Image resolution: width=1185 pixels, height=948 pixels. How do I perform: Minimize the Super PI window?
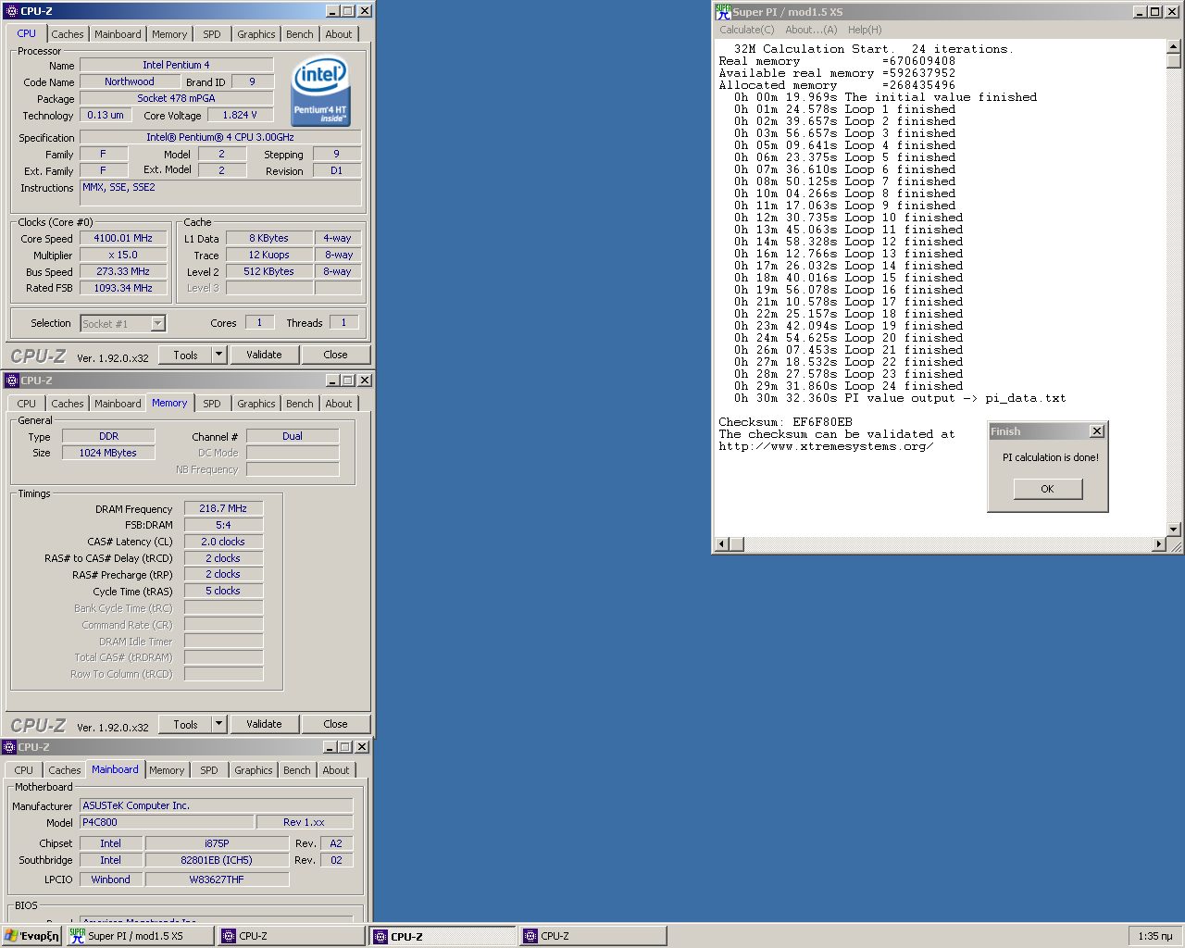(x=1141, y=12)
